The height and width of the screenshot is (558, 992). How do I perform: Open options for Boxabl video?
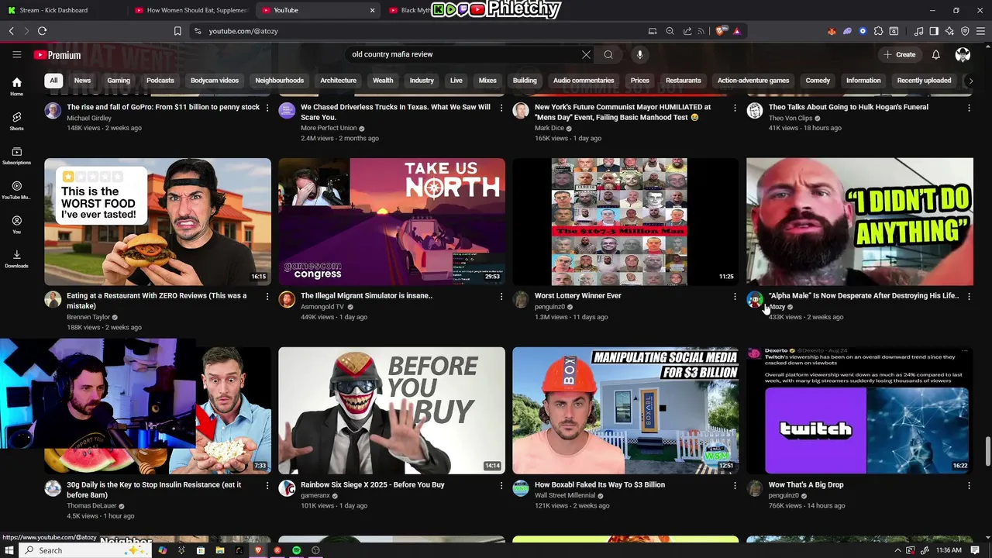coord(735,485)
